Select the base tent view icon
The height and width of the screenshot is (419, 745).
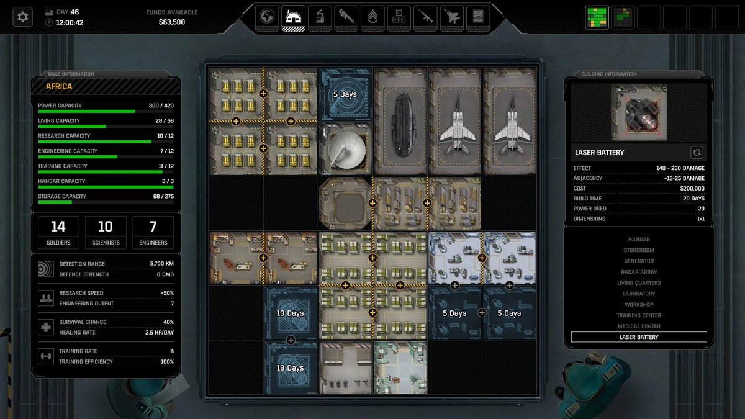tap(292, 17)
